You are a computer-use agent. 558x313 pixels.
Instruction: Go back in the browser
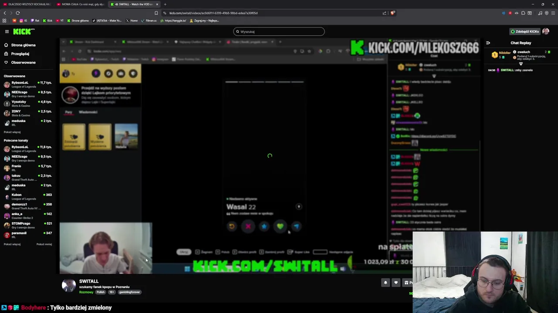(5, 13)
